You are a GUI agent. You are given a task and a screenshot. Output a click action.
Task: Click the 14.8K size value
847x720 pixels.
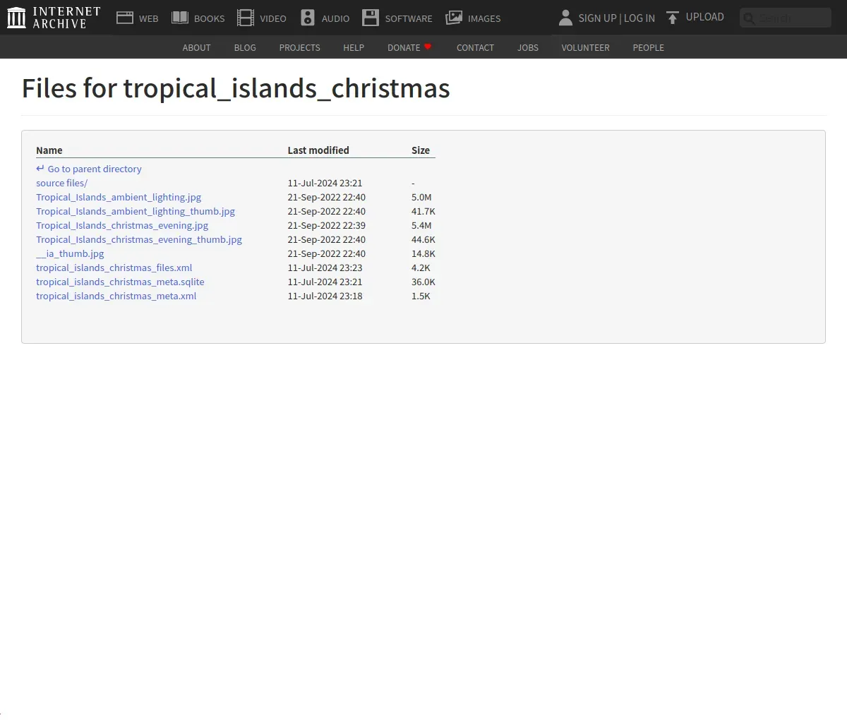pyautogui.click(x=423, y=253)
